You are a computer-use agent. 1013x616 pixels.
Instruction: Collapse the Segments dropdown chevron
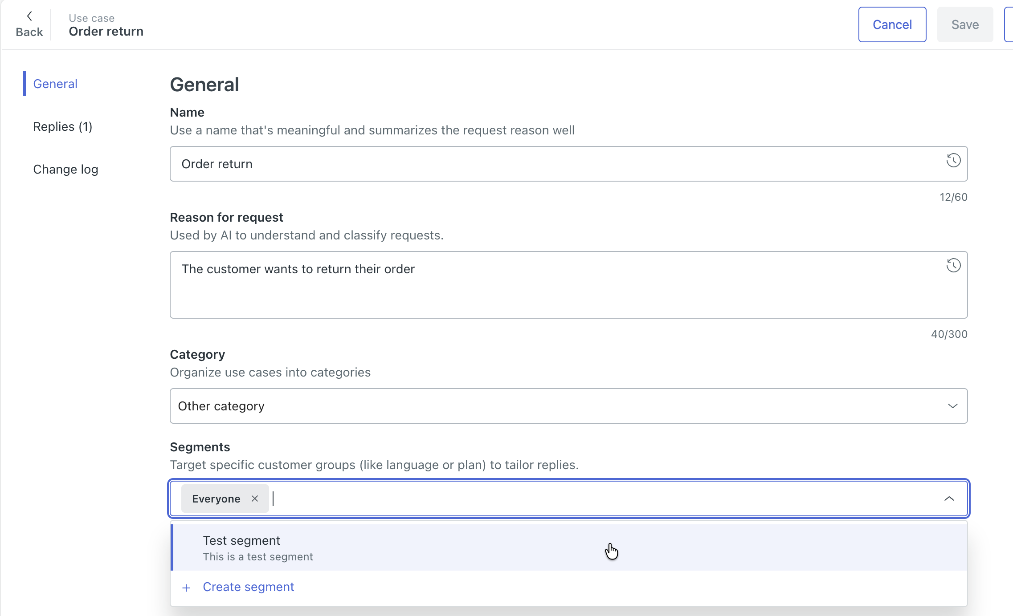pos(949,498)
